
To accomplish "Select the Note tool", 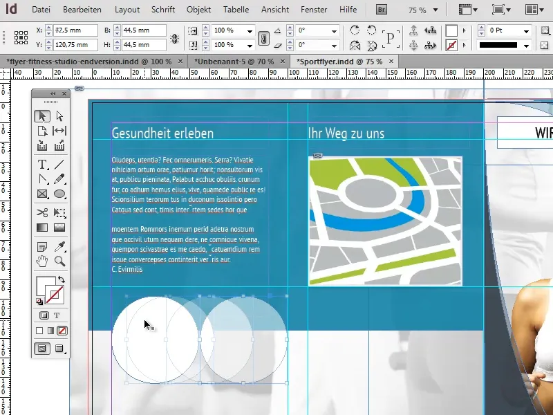I will tap(42, 247).
